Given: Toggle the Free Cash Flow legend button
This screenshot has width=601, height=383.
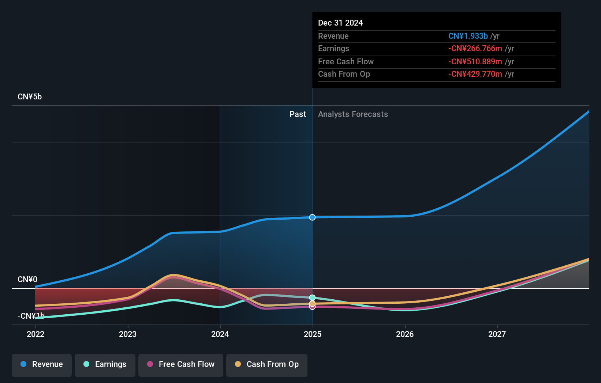Looking at the screenshot, I should (181, 365).
